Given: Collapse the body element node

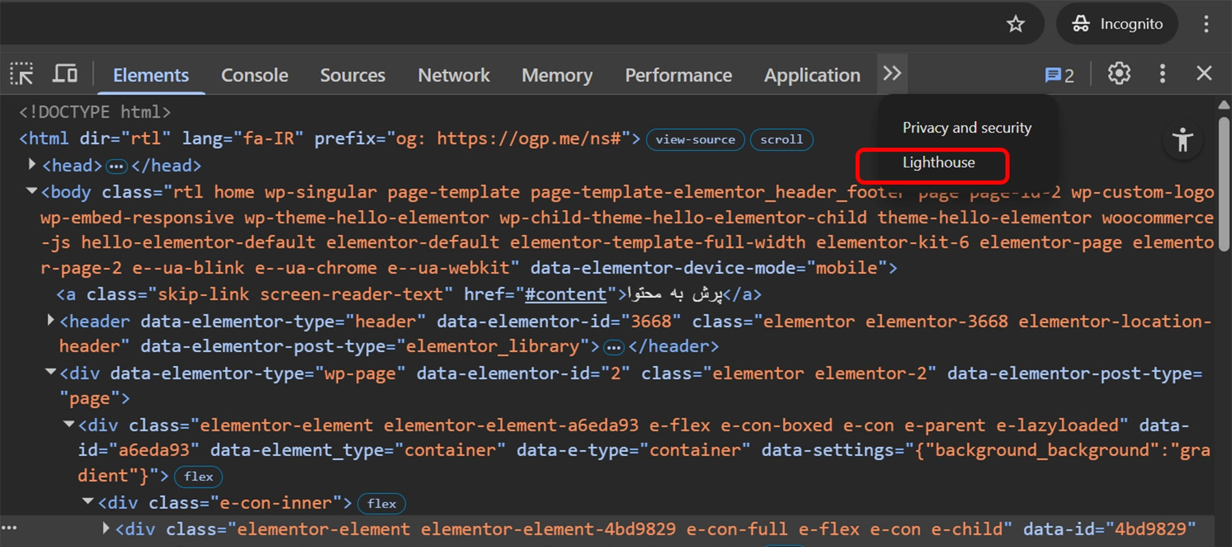Looking at the screenshot, I should coord(31,191).
